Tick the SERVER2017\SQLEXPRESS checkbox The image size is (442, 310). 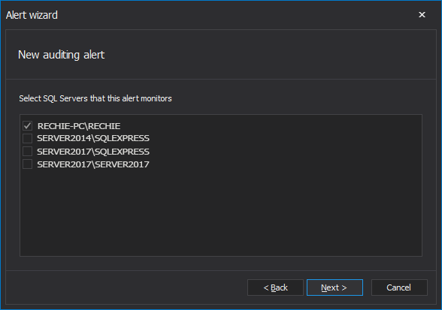coord(27,152)
